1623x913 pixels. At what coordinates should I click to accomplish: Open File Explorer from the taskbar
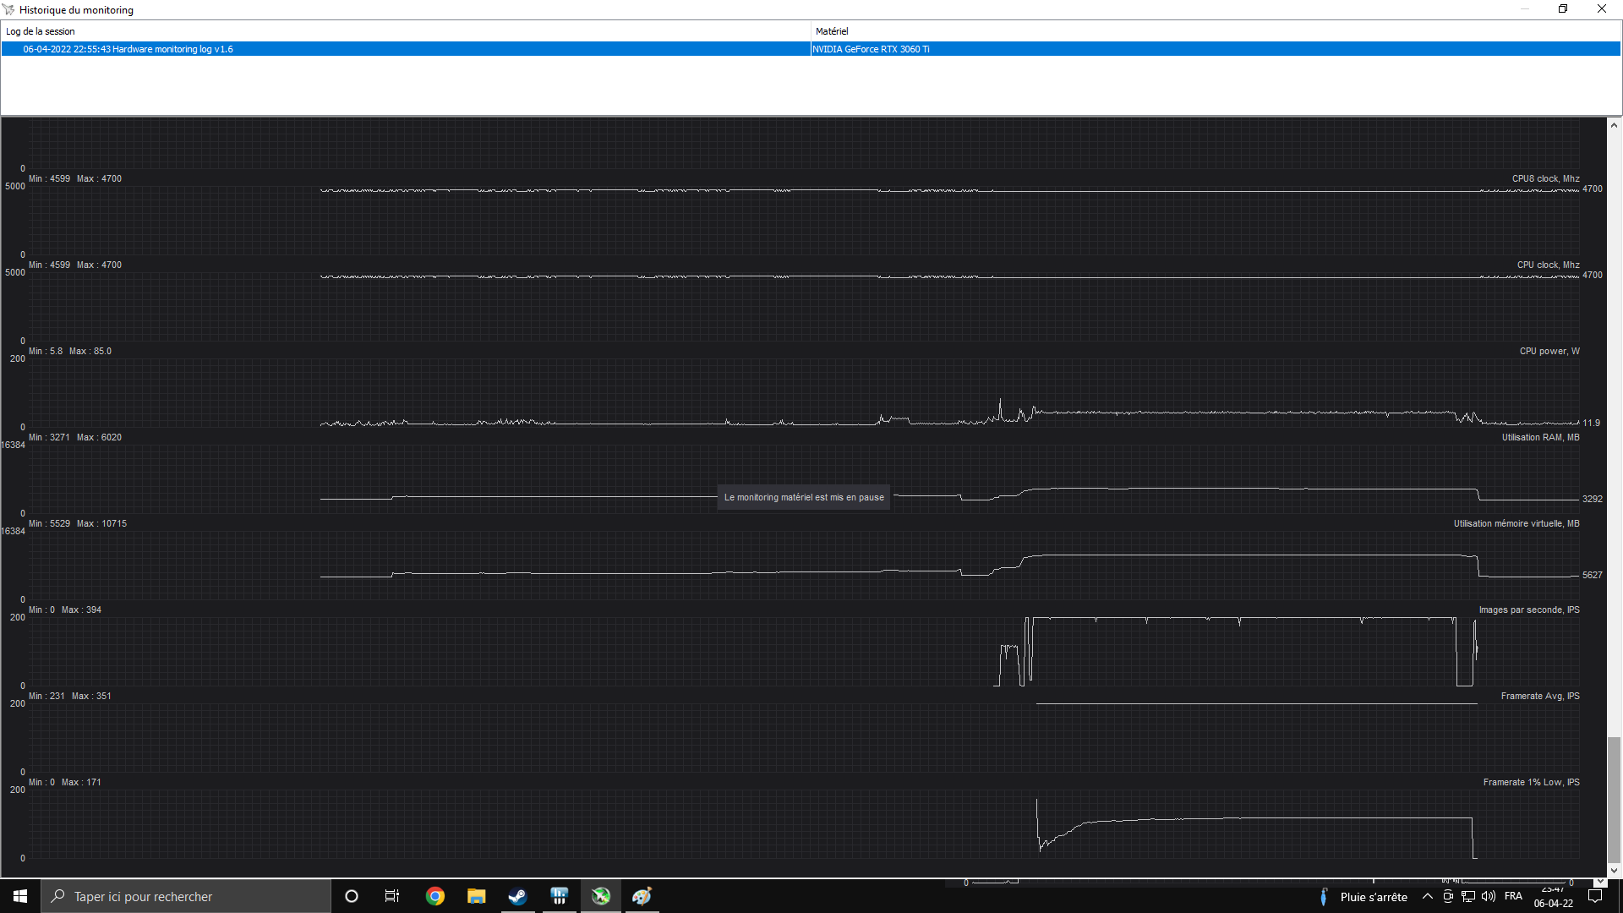click(477, 896)
